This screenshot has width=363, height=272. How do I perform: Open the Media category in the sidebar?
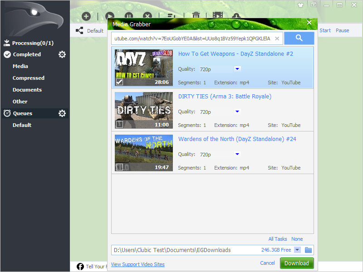pyautogui.click(x=20, y=66)
